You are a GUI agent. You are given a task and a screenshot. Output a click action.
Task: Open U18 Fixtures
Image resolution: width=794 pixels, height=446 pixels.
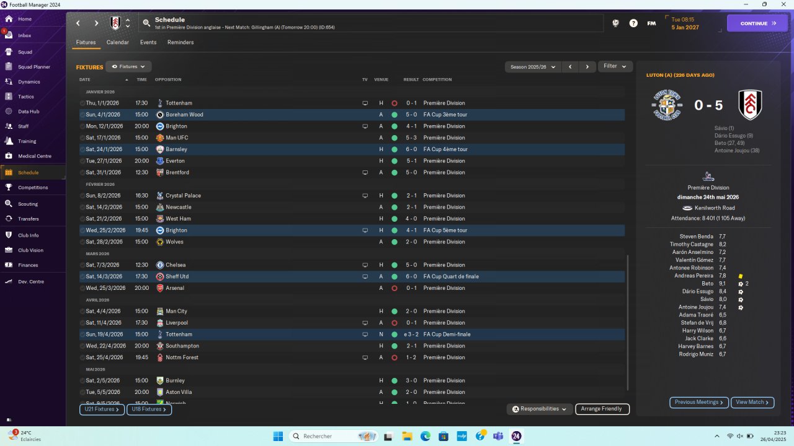pos(149,409)
